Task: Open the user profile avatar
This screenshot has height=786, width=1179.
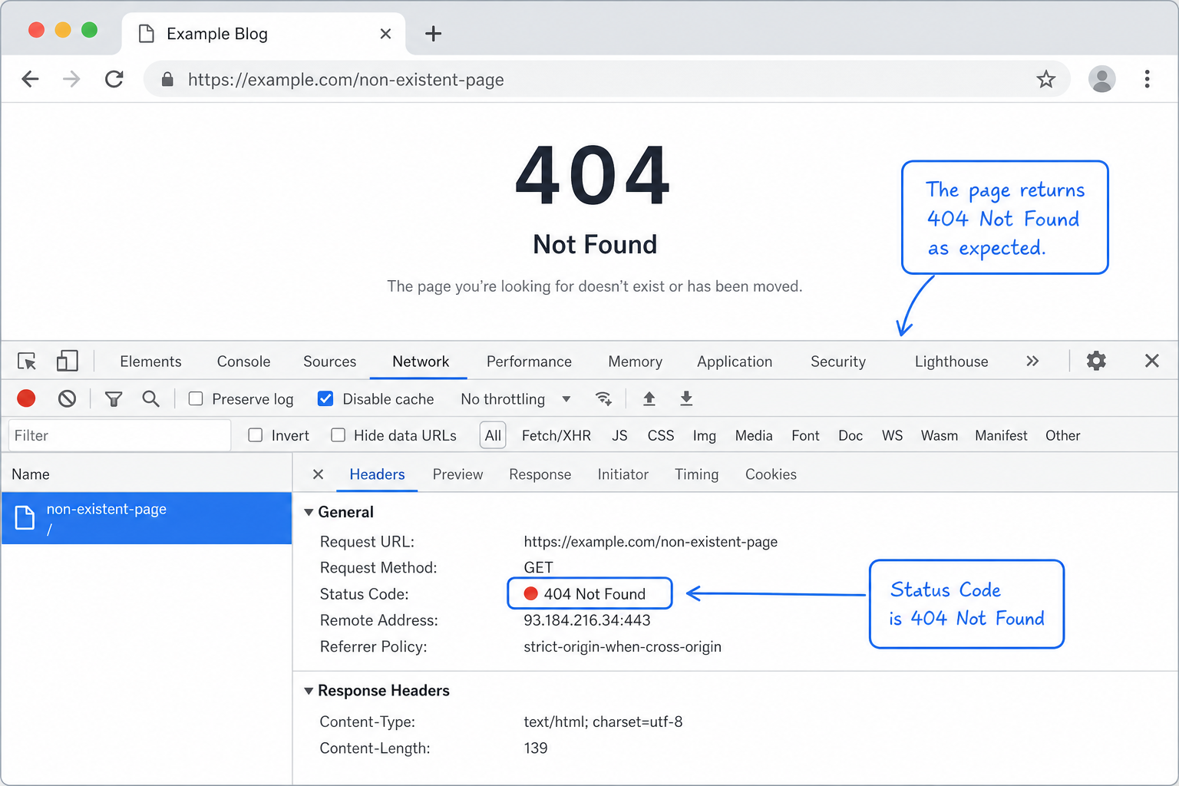Action: pyautogui.click(x=1101, y=79)
